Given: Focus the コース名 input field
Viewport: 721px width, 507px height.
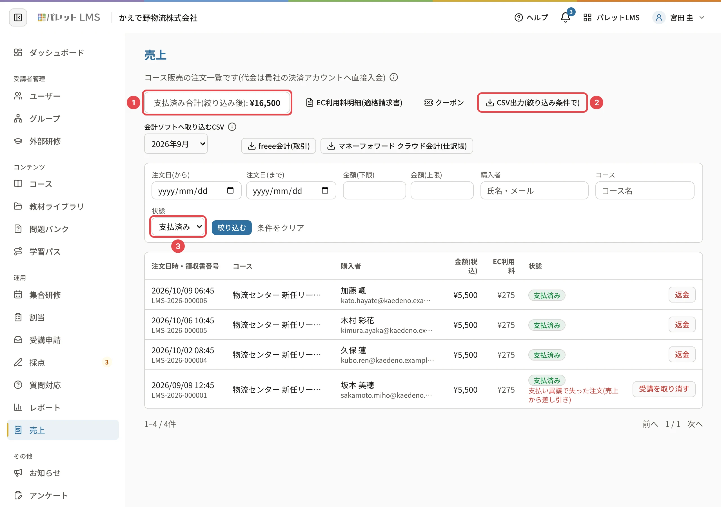Looking at the screenshot, I should coord(645,190).
